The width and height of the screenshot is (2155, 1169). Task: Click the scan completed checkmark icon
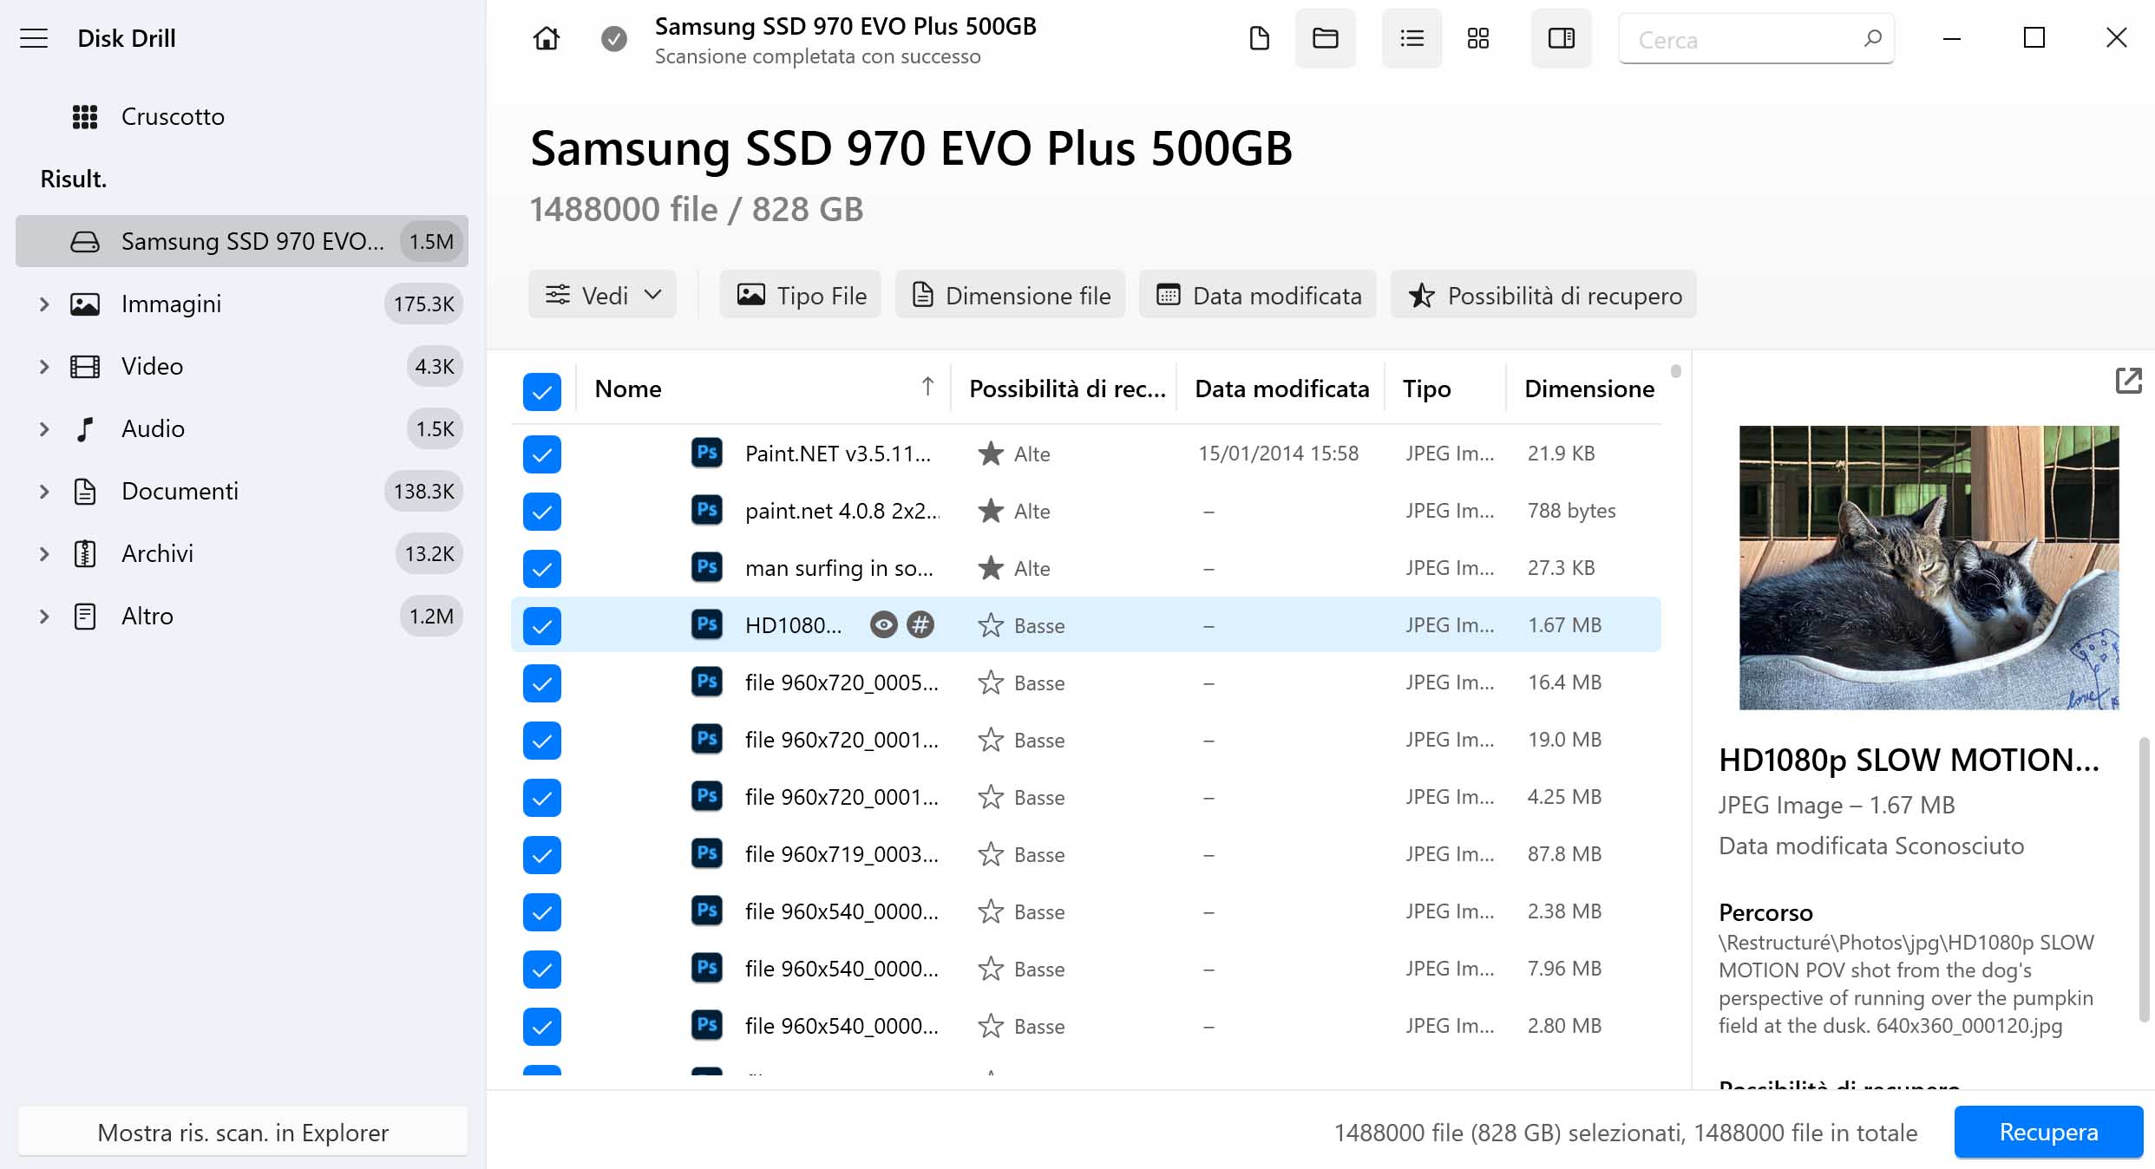pyautogui.click(x=614, y=38)
